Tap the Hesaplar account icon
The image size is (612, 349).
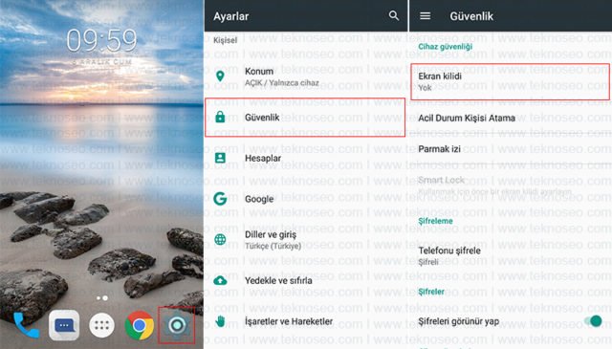point(220,158)
